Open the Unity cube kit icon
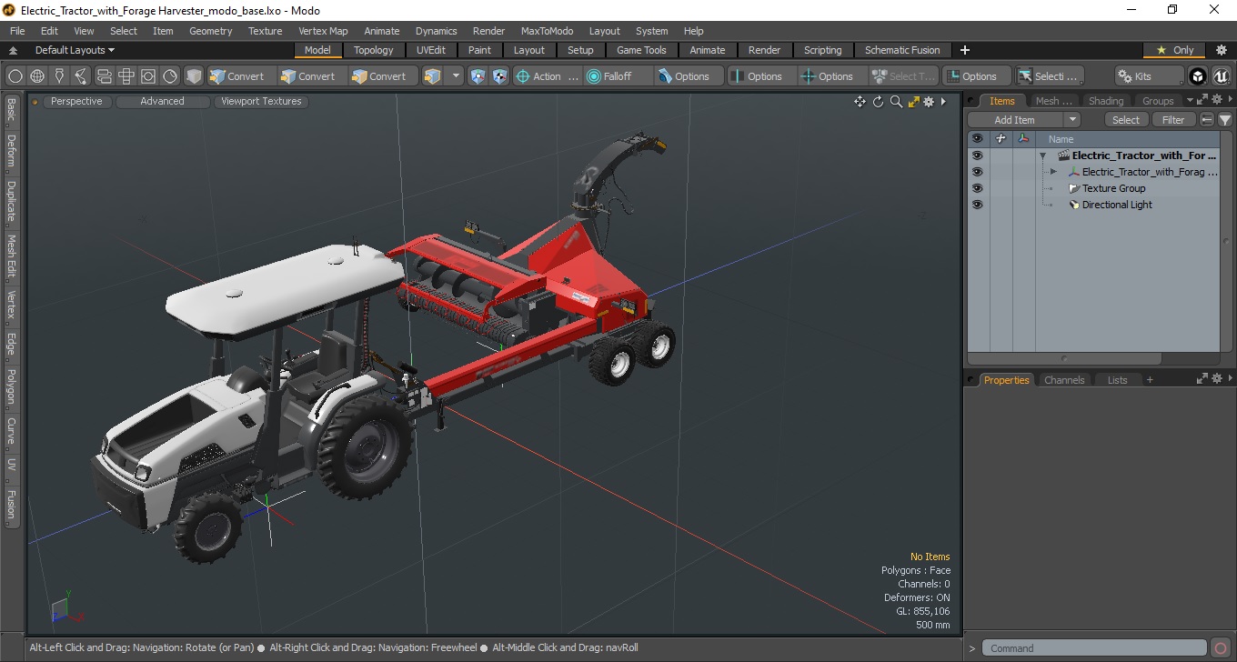 (x=1198, y=76)
